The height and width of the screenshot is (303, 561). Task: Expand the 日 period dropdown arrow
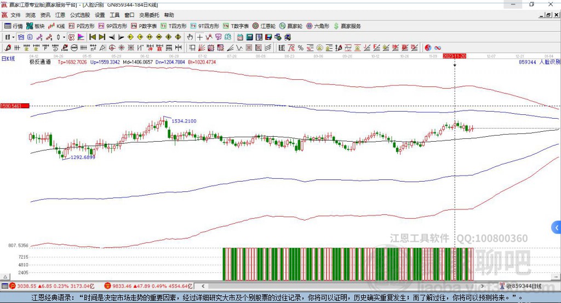(13, 37)
